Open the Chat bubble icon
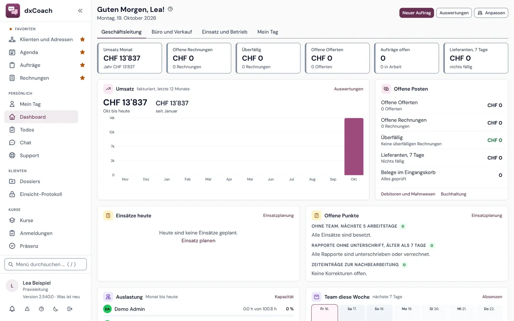This screenshot has height=321, width=514. (x=12, y=142)
